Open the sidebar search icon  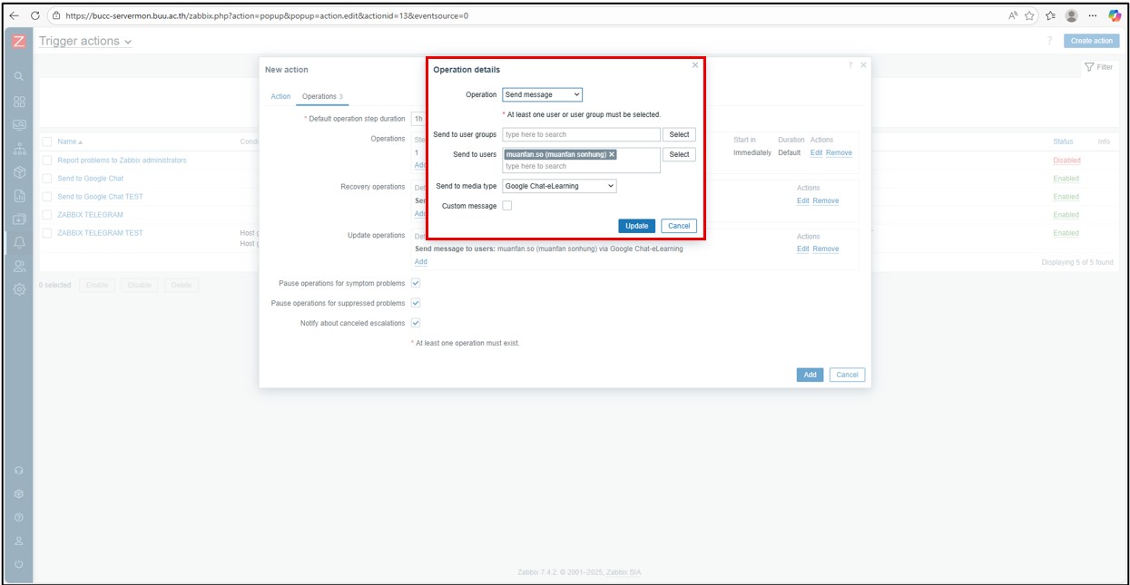pyautogui.click(x=19, y=77)
